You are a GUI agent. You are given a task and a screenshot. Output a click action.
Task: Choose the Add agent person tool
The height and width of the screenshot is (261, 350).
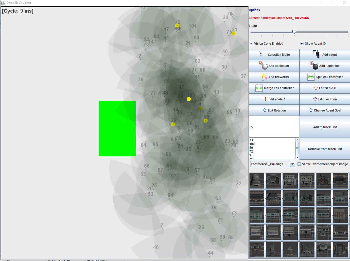click(x=325, y=54)
